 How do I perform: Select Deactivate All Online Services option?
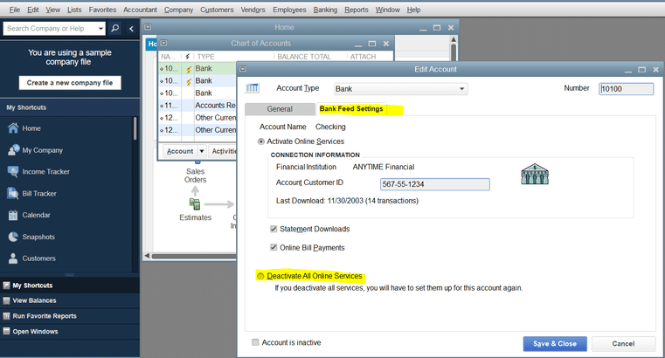[261, 276]
